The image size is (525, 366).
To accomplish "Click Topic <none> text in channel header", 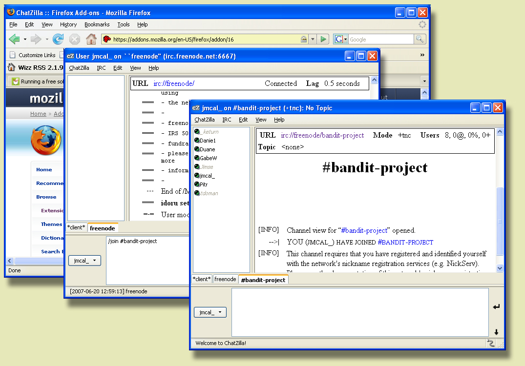I will [x=281, y=147].
